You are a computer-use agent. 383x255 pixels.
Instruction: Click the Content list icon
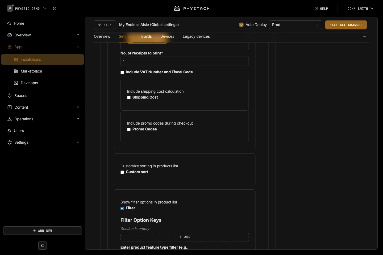click(x=10, y=107)
